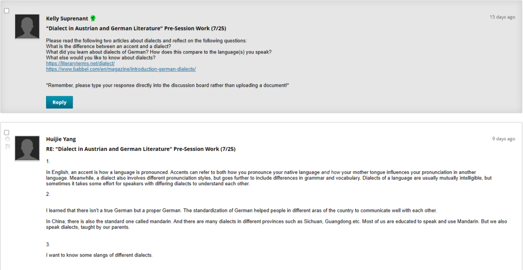The height and width of the screenshot is (270, 523).
Task: Click the "9 days ago" timestamp
Action: [x=503, y=139]
